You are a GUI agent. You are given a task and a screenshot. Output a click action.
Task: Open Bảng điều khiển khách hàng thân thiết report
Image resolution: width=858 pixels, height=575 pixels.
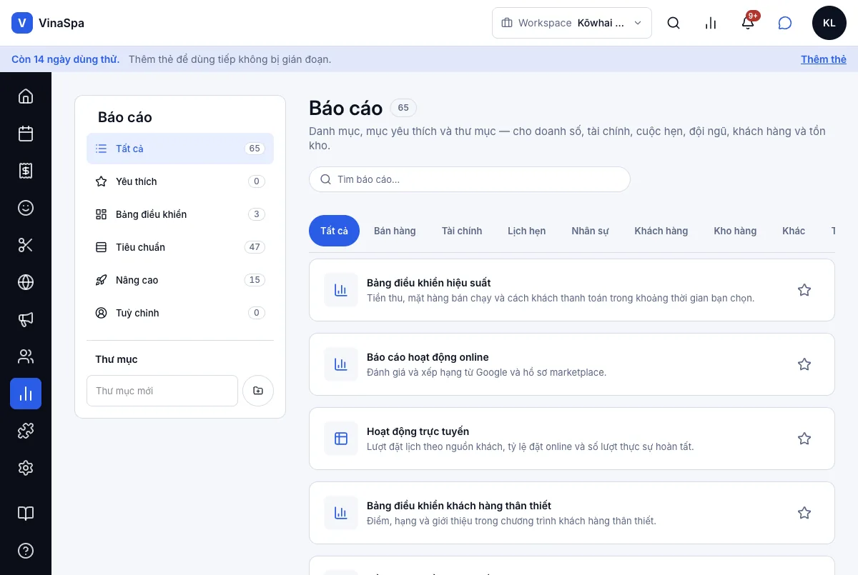click(572, 513)
